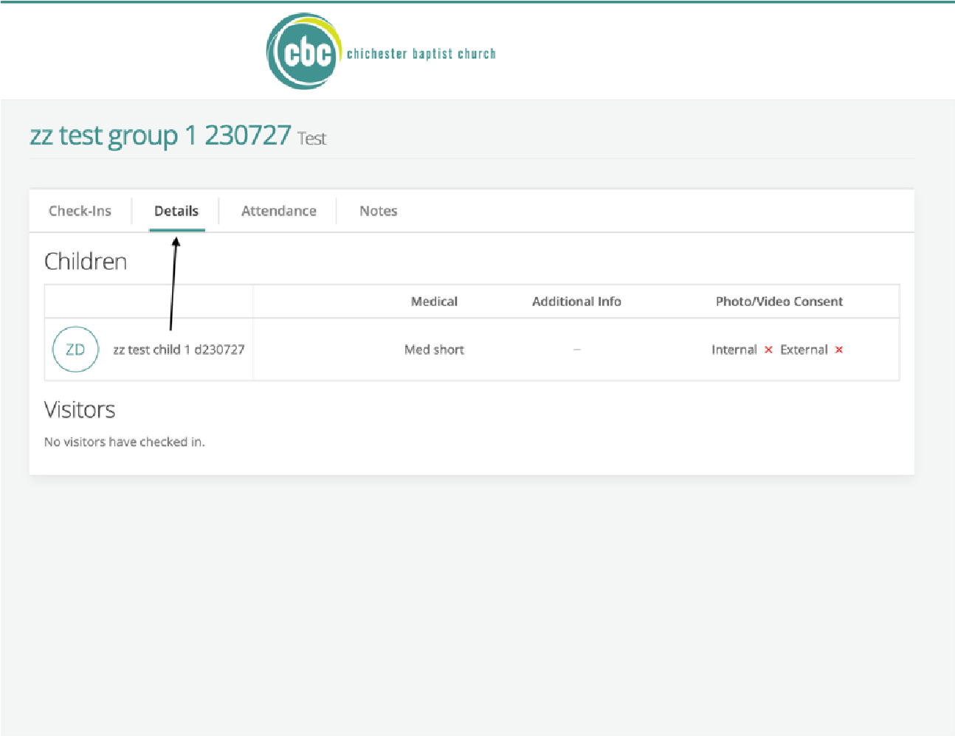955x736 pixels.
Task: Click the External consent label
Action: point(804,350)
